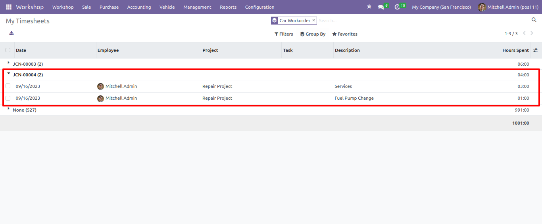This screenshot has height=224, width=542.
Task: Remove the Car Workorder search facet
Action: [x=313, y=20]
